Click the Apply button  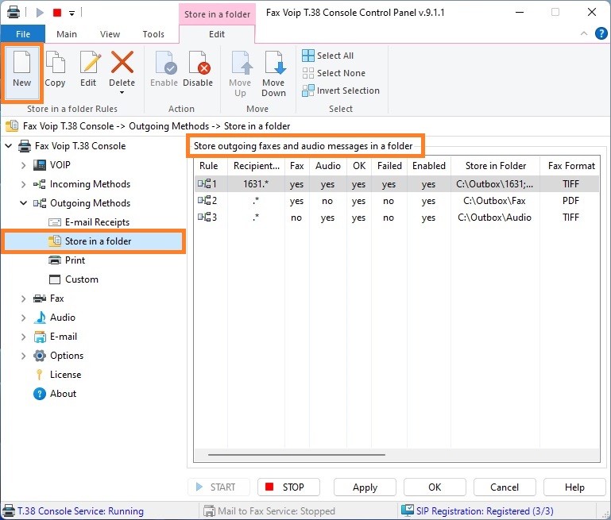365,487
